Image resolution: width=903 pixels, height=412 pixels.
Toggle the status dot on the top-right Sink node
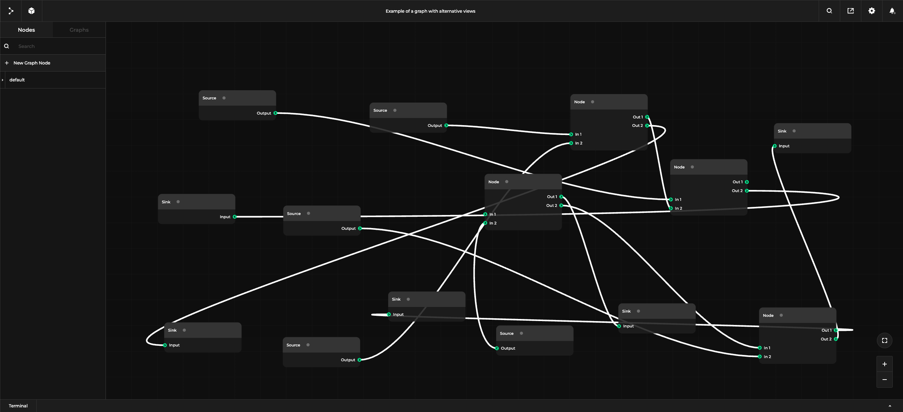click(x=794, y=131)
